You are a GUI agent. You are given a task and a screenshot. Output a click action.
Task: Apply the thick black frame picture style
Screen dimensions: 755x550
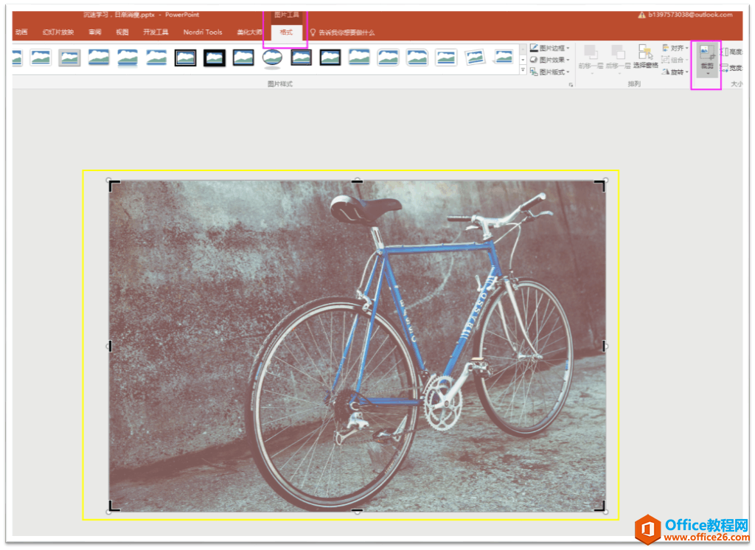[x=215, y=58]
